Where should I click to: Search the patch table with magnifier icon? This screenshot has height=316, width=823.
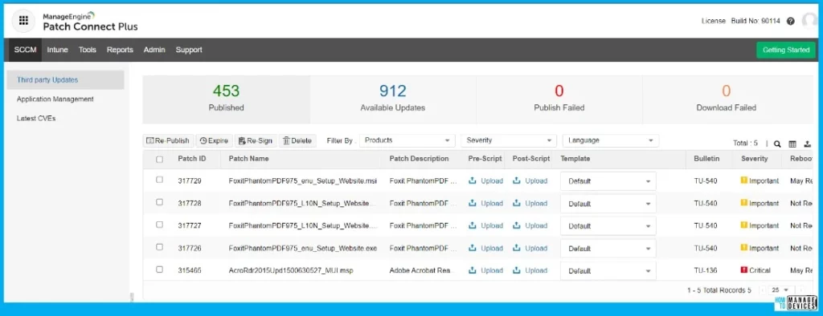coord(777,144)
